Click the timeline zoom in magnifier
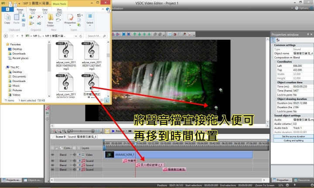Screen dimensions: 314x188 click(54, 131)
